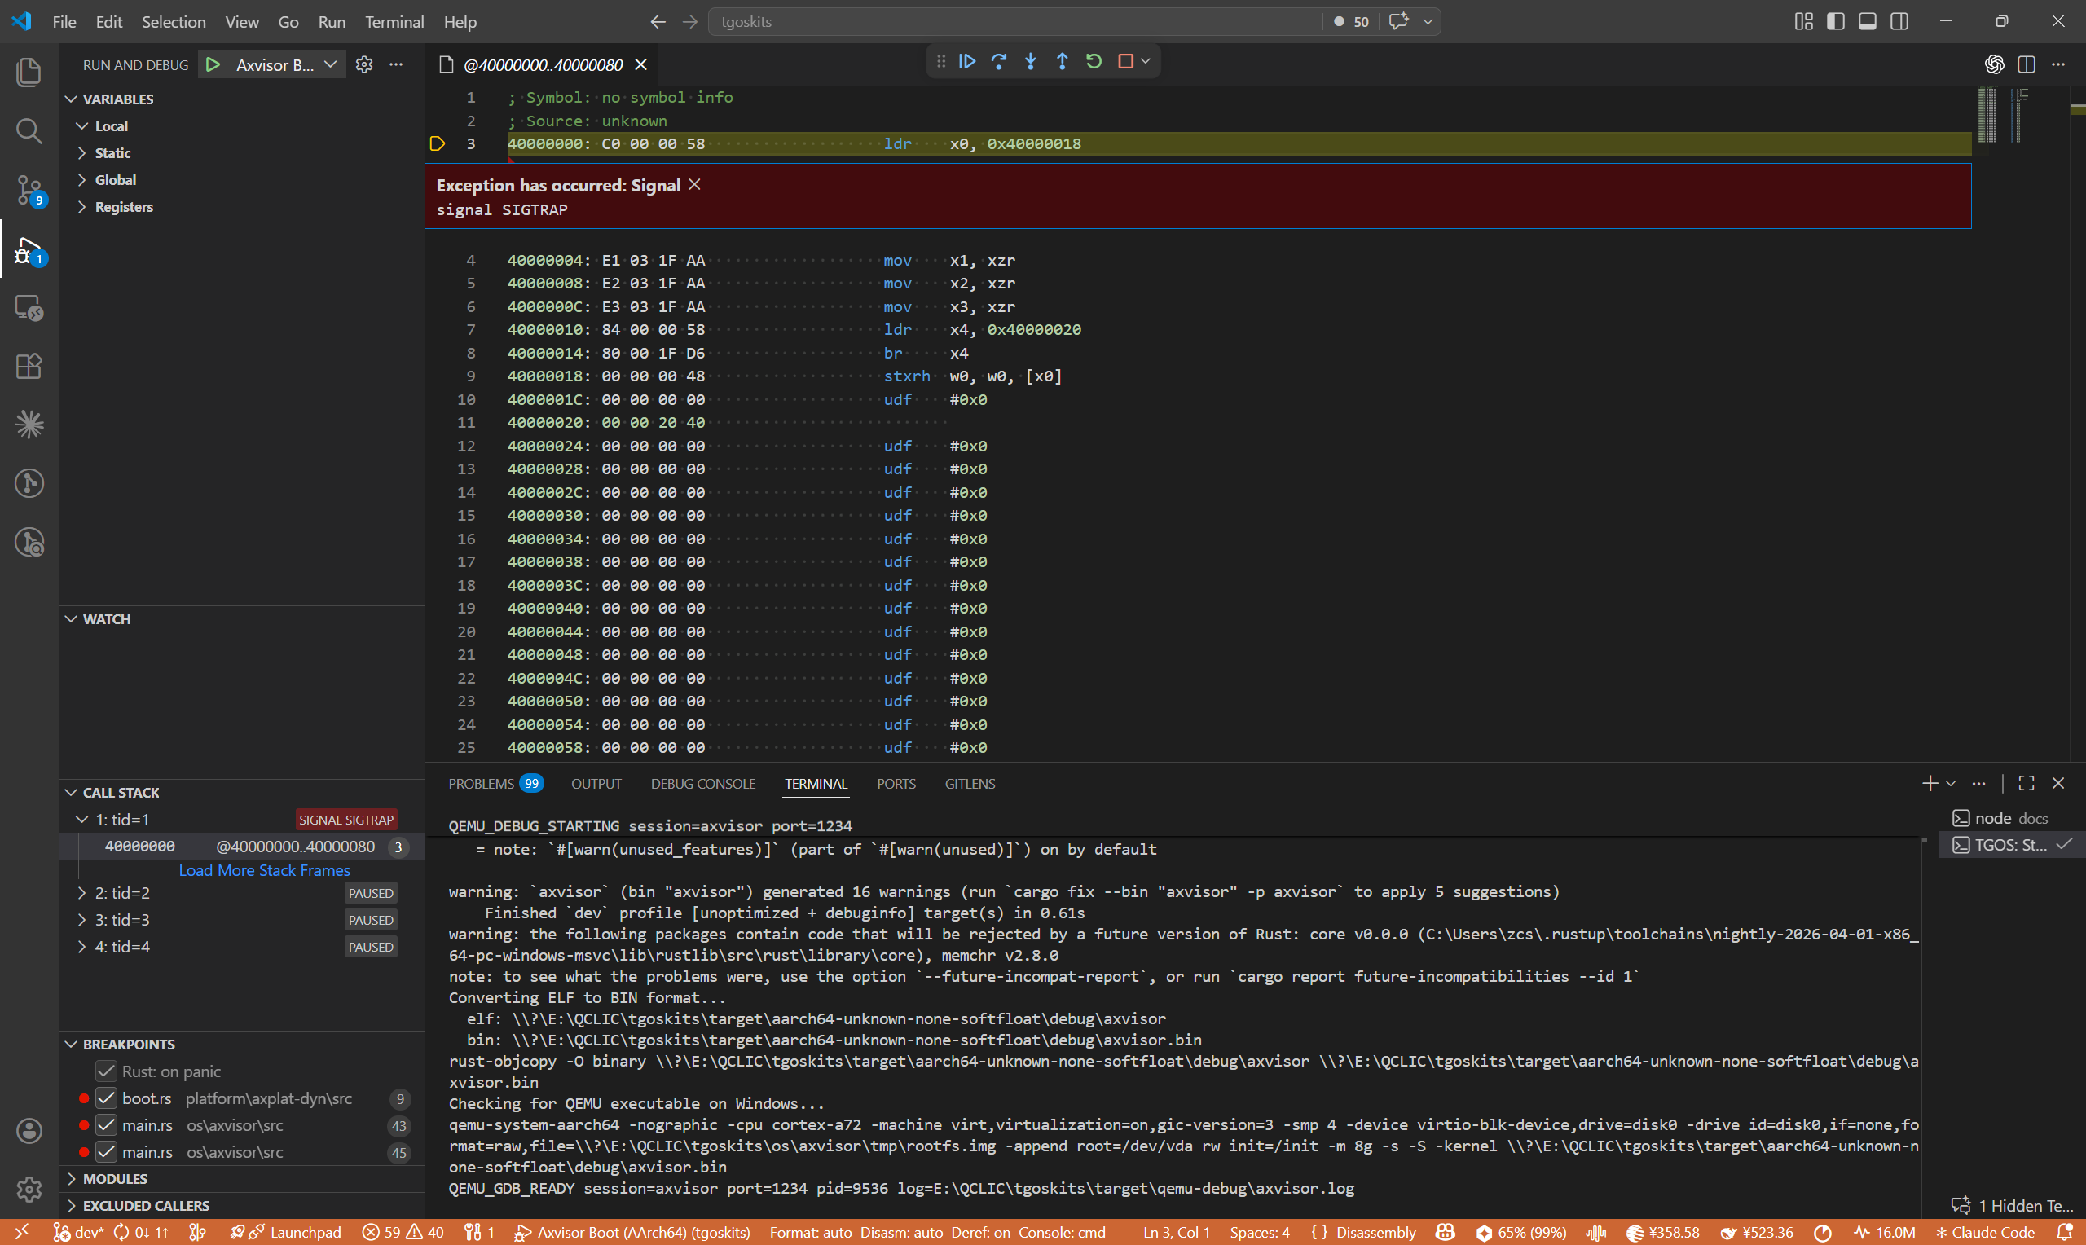
Task: Start debugging with green play button
Action: tap(213, 64)
